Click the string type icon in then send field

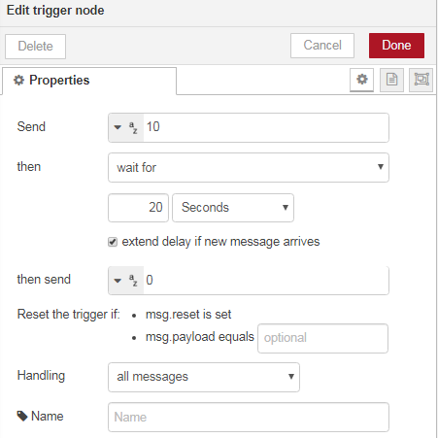tap(133, 281)
